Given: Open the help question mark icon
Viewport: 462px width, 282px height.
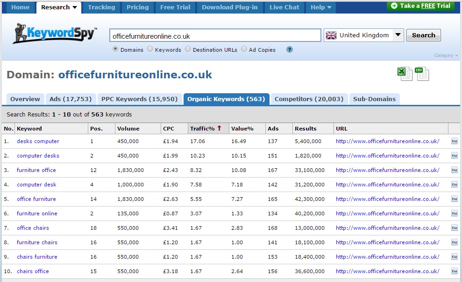Looking at the screenshot, I should click(290, 49).
